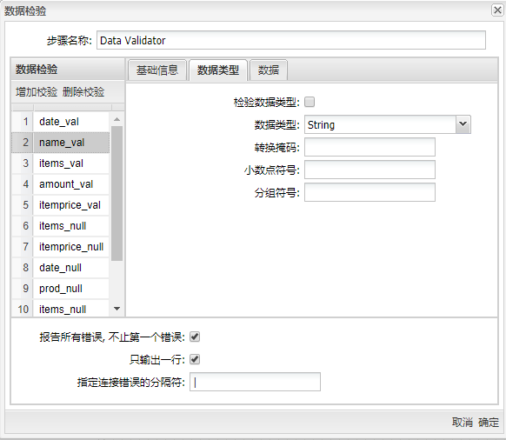Close the 数据检验 dialog window
The width and height of the screenshot is (506, 440).
[x=497, y=10]
